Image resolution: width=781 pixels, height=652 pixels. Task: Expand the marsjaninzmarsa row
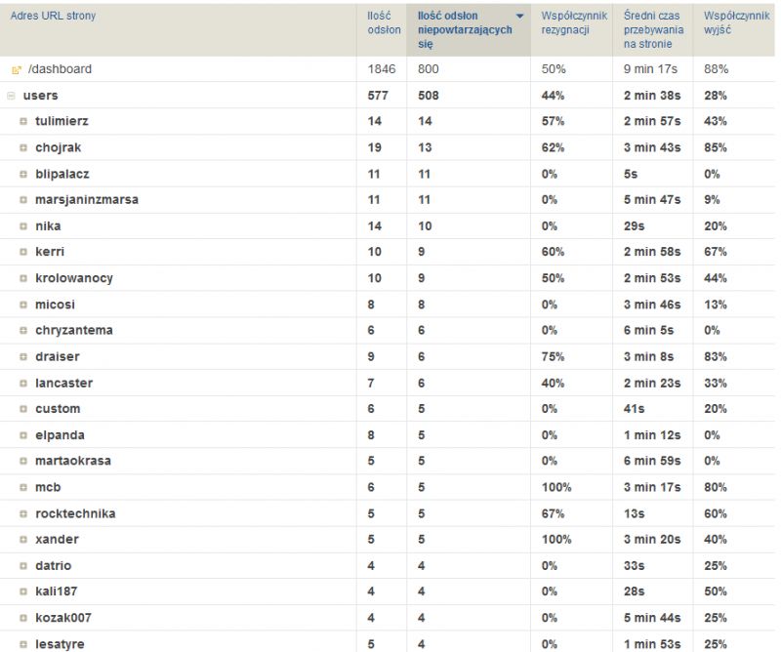tap(23, 200)
